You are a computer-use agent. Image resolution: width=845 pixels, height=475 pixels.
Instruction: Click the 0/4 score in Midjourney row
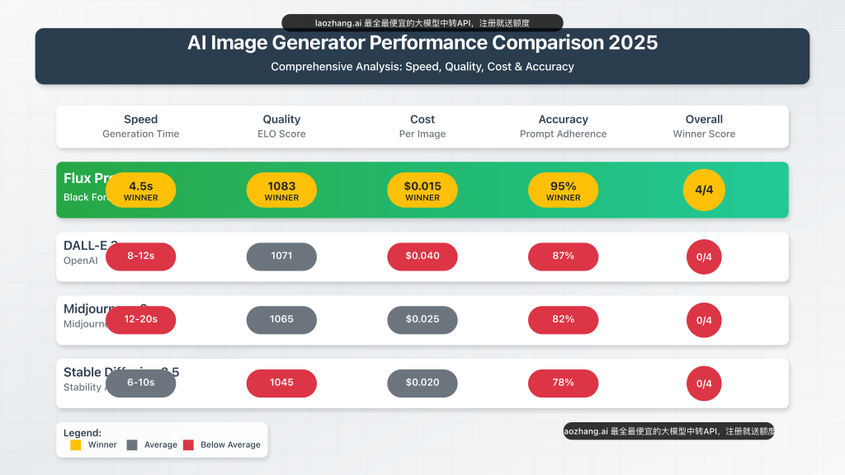[x=704, y=321]
